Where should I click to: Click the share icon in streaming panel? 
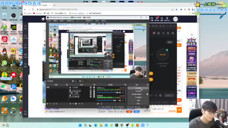click(173, 33)
